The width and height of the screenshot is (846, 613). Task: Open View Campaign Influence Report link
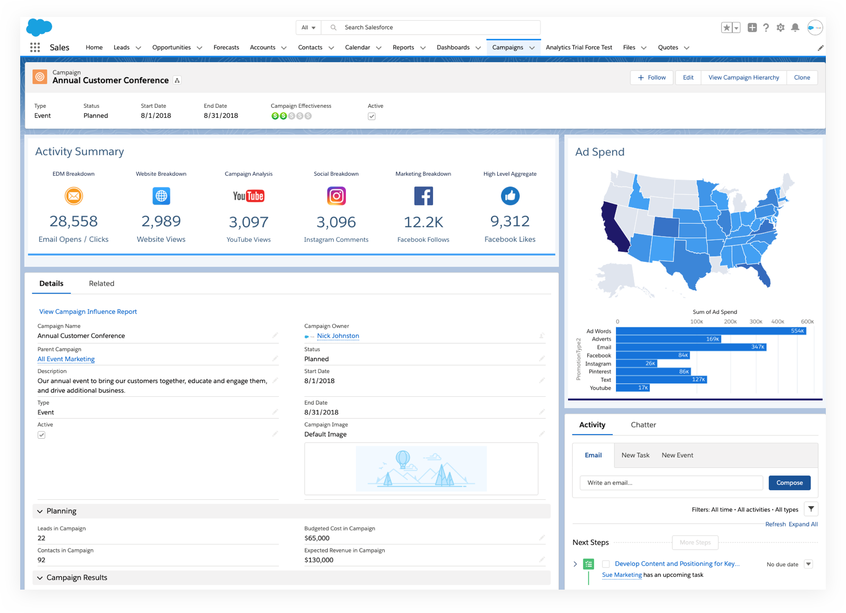click(x=88, y=312)
